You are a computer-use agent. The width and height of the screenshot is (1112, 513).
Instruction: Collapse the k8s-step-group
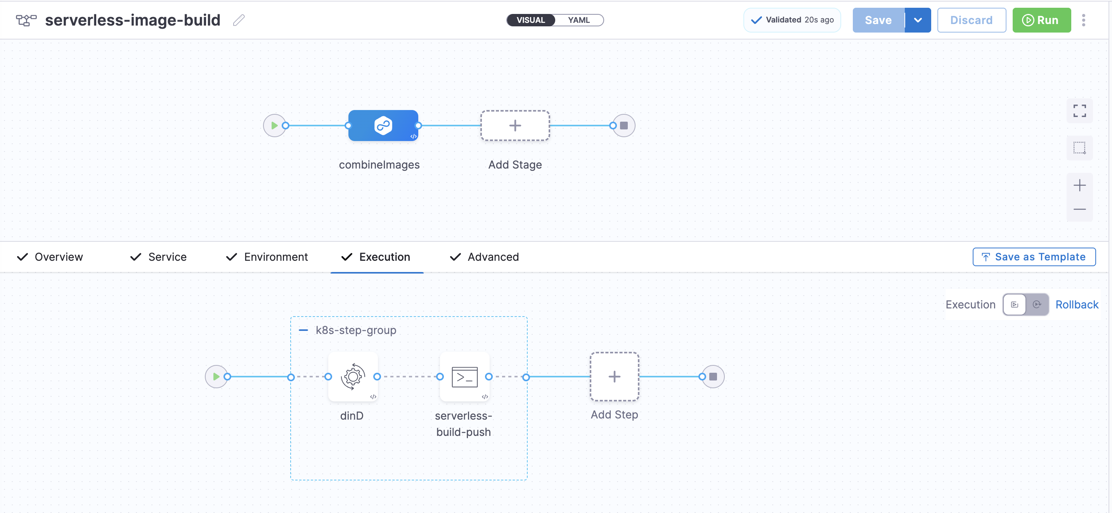(303, 330)
